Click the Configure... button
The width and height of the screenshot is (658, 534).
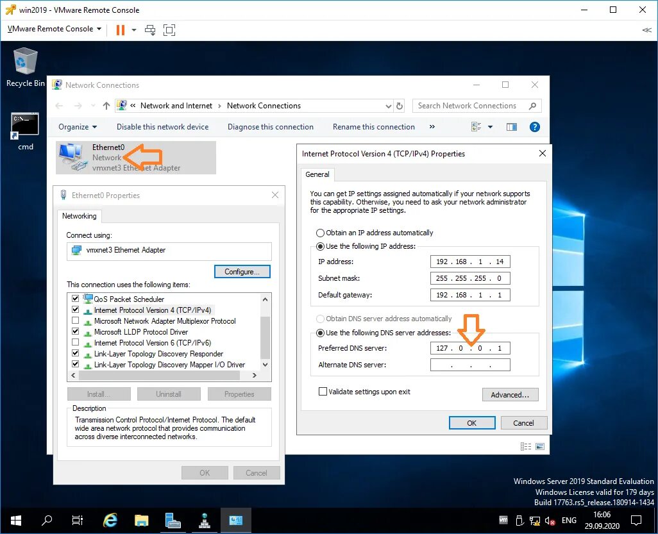tap(242, 271)
